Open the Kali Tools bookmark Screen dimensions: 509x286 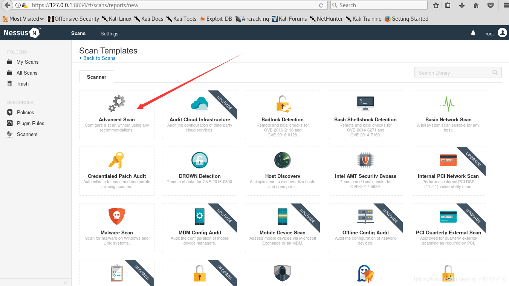[x=182, y=18]
